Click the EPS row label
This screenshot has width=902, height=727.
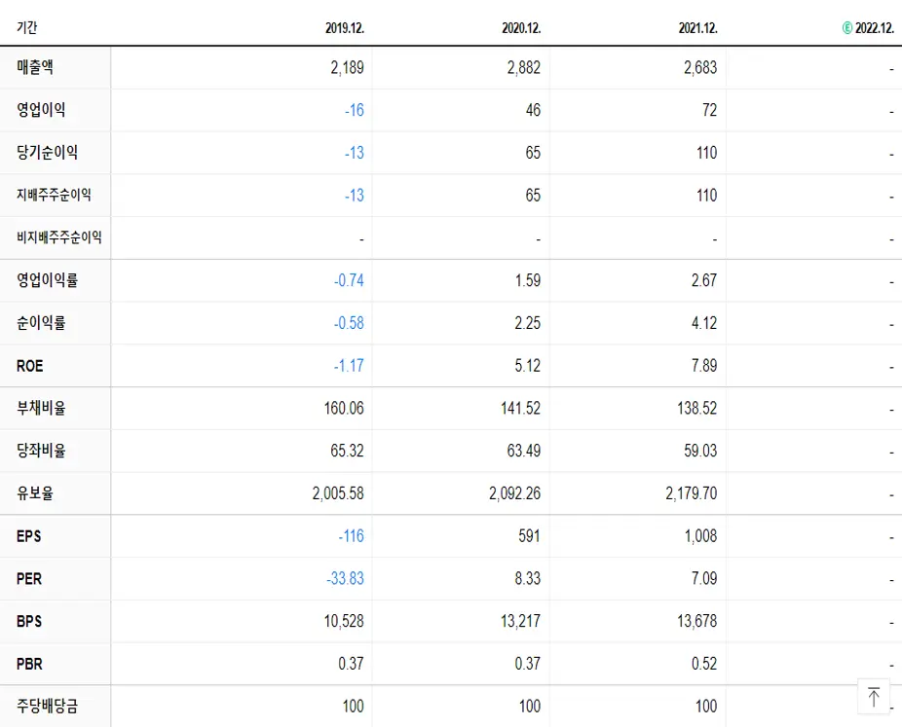pos(29,535)
